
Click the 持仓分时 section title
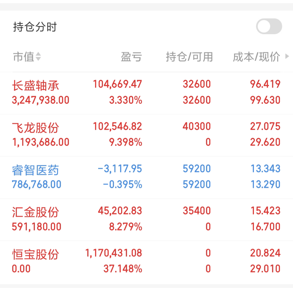tap(35, 27)
